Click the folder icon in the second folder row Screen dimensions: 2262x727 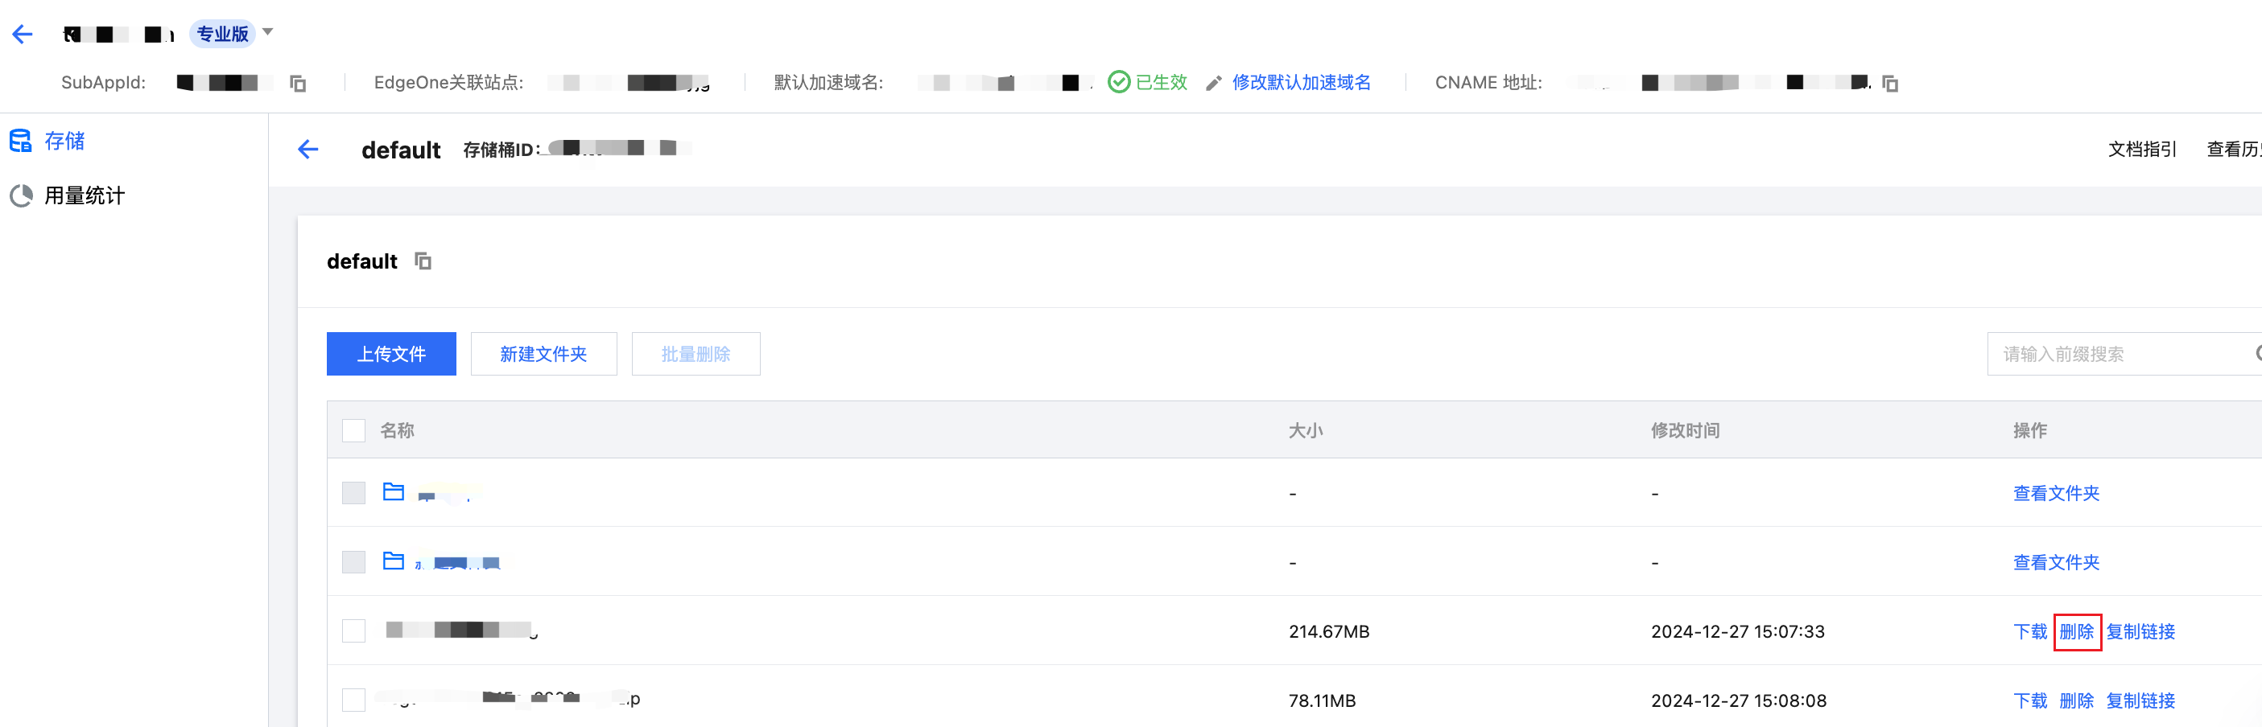tap(394, 561)
